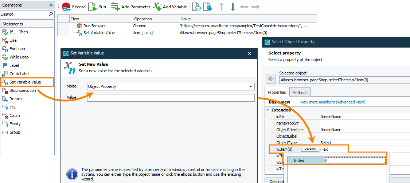The width and height of the screenshot is (410, 183).
Task: Click the move up arrow icon
Action: tap(221, 7)
